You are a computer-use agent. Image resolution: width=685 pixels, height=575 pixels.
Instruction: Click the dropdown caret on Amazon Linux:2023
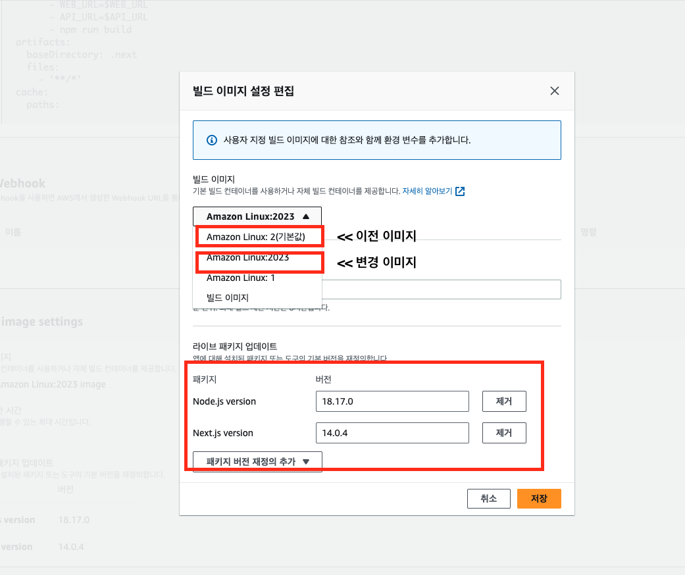coord(306,216)
